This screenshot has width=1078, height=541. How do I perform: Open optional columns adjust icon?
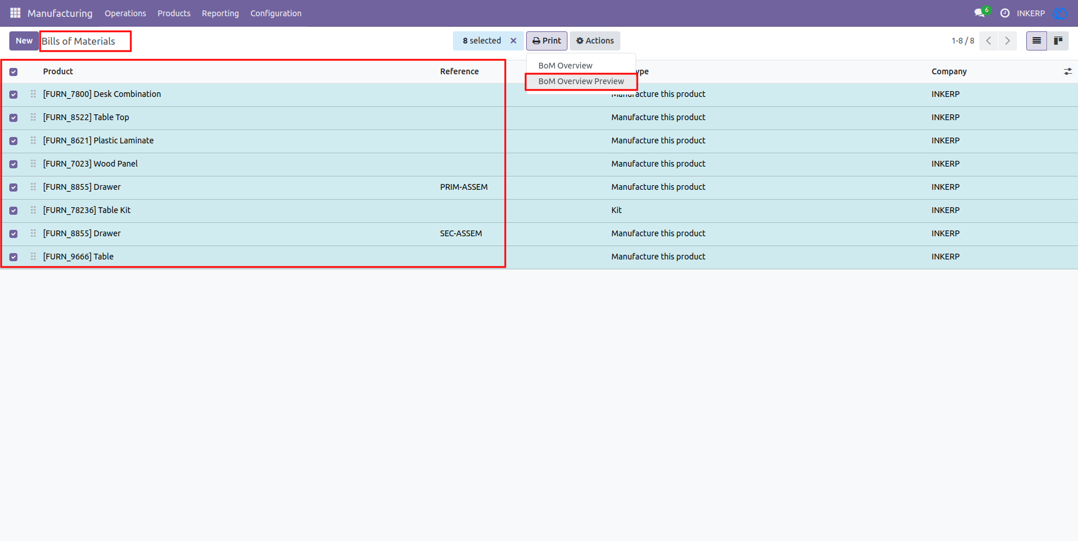1068,71
